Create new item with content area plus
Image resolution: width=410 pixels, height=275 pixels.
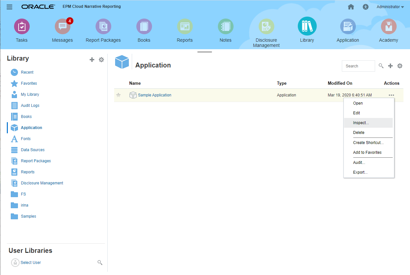pos(390,66)
